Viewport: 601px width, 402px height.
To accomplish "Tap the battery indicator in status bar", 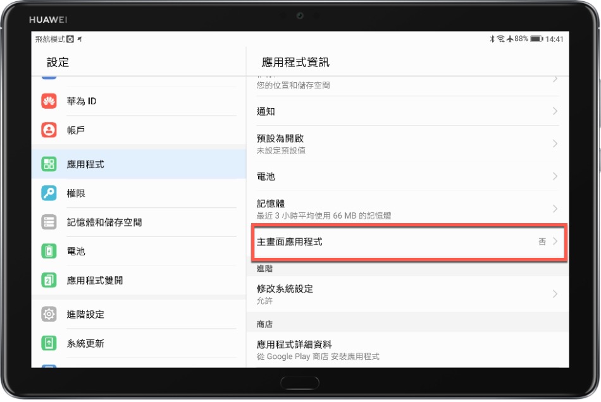I will point(536,39).
